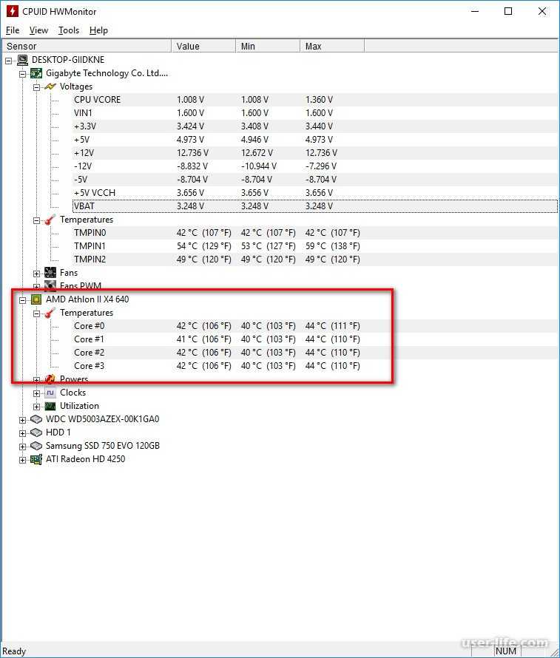Select the TMPIN0 temperature row
Screen dimensions: 560x658
(x=315, y=233)
